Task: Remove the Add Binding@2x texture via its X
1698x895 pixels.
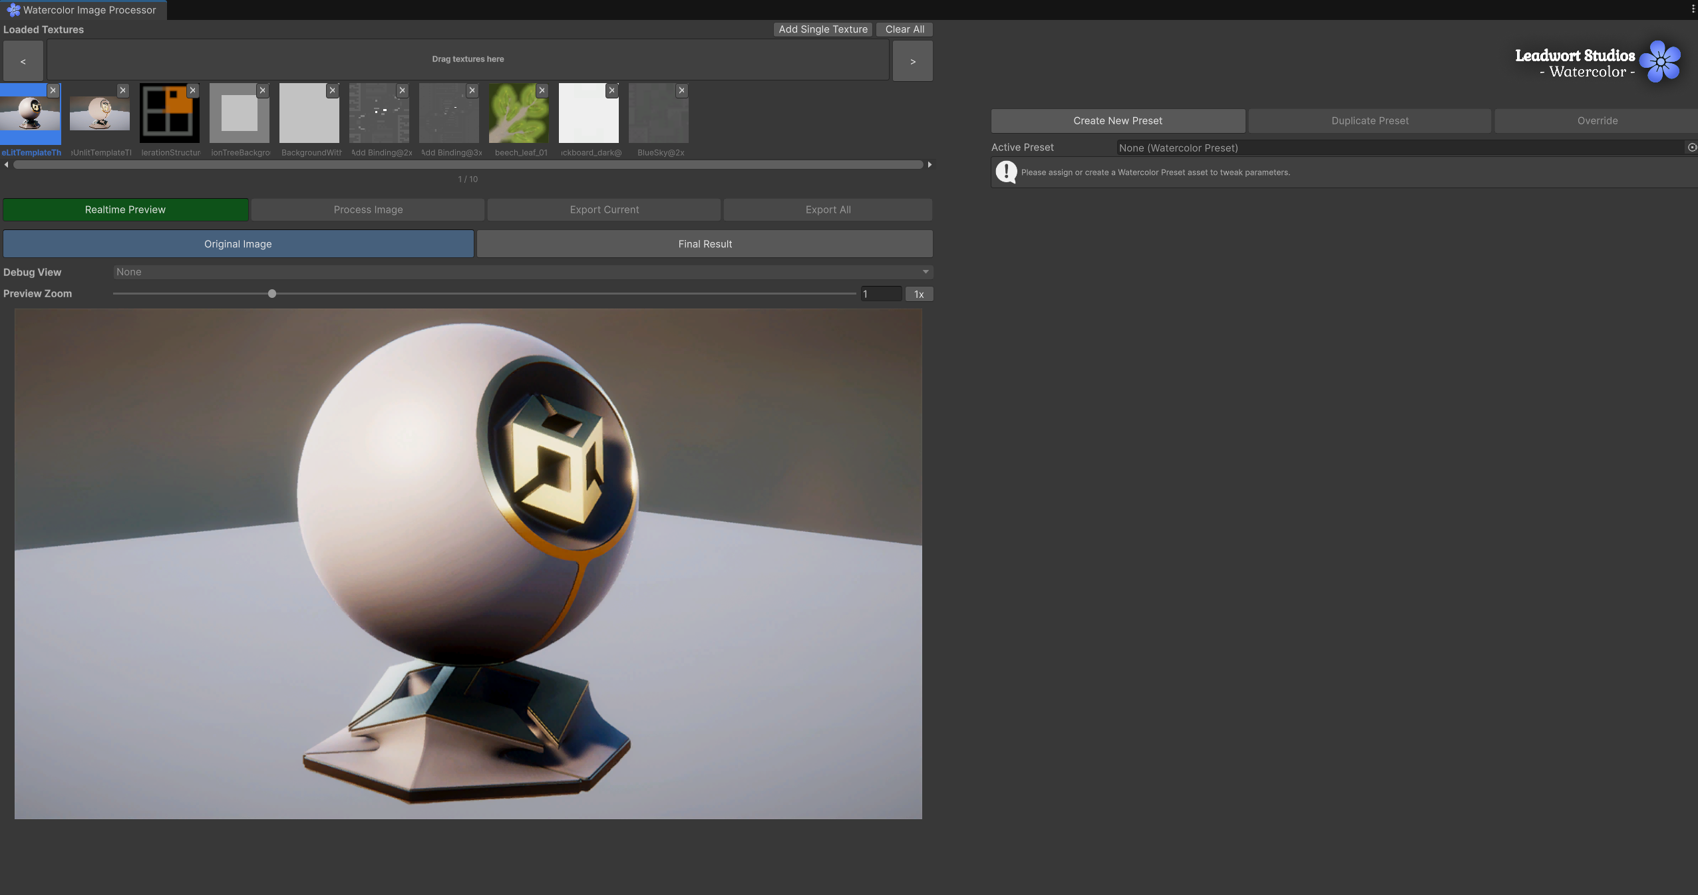Action: (403, 90)
